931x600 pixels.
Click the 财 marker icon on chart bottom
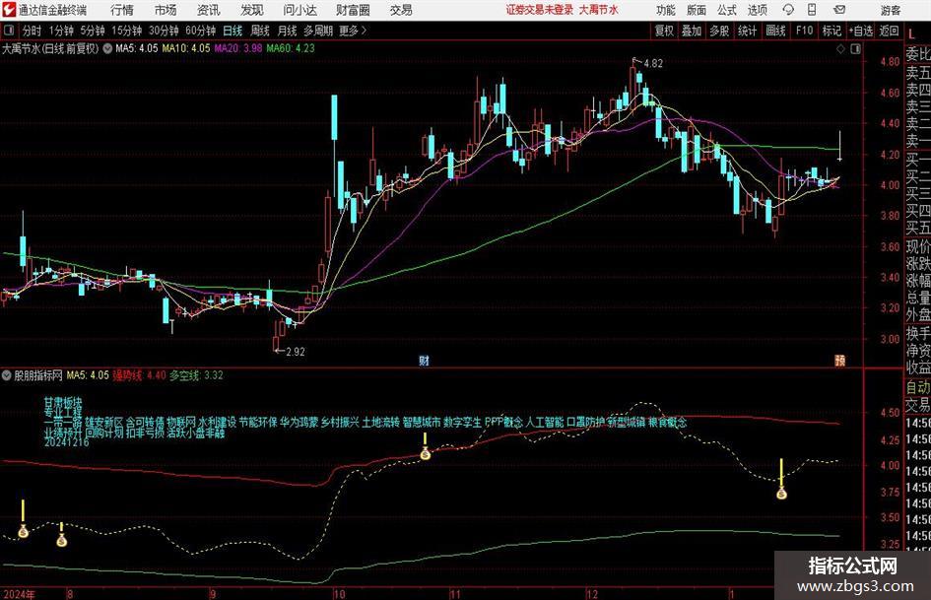point(424,361)
